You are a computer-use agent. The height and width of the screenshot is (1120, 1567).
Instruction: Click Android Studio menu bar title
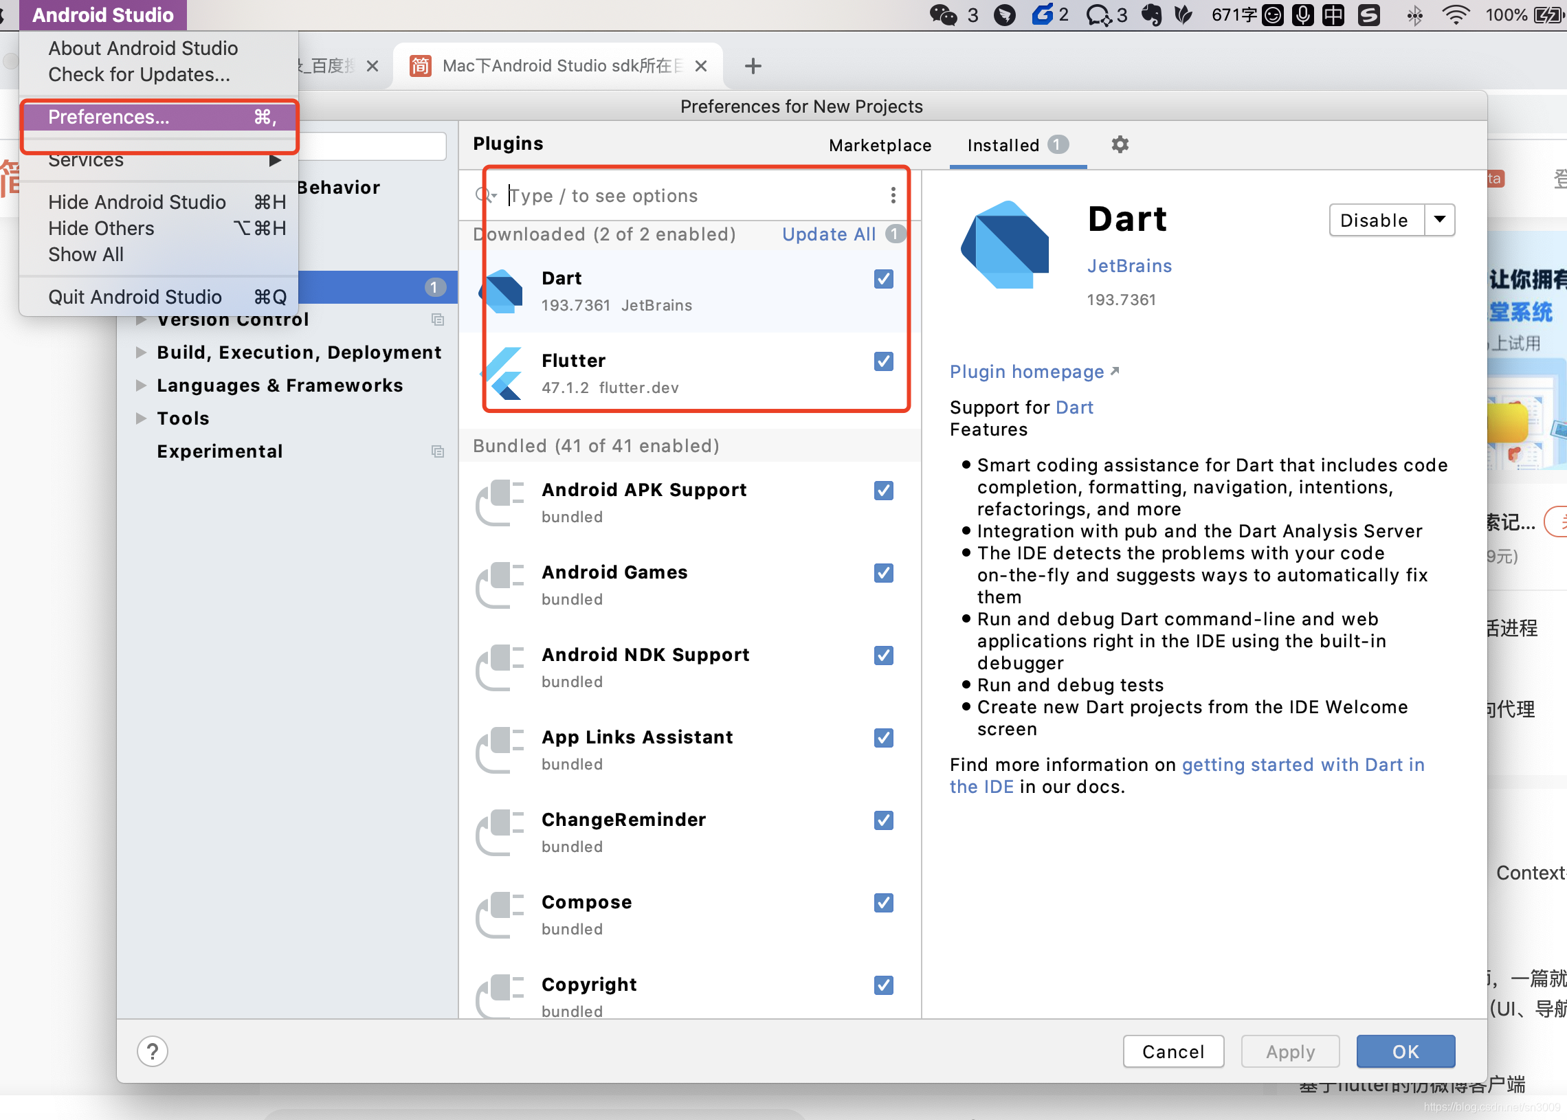pos(103,14)
